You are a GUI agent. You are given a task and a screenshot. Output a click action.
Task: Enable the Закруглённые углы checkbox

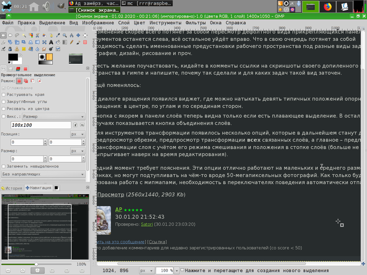click(x=4, y=102)
